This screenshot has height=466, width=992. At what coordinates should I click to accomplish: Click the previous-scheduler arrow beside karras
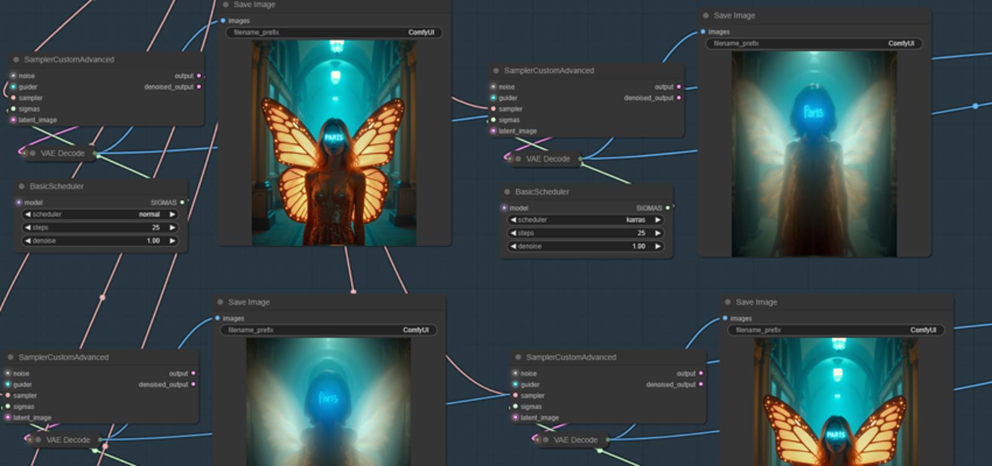tap(513, 220)
